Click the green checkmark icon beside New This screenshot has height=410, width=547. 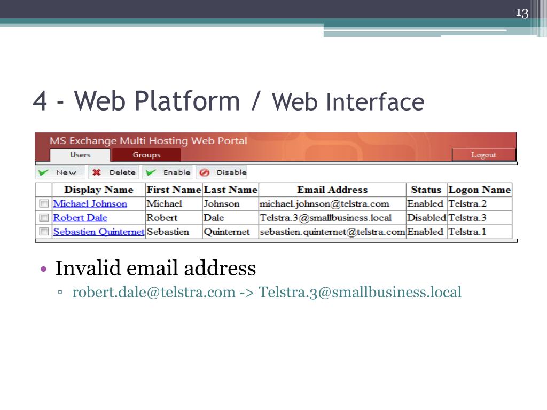[x=44, y=172]
